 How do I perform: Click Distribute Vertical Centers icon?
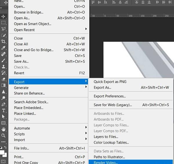(x=143, y=2)
